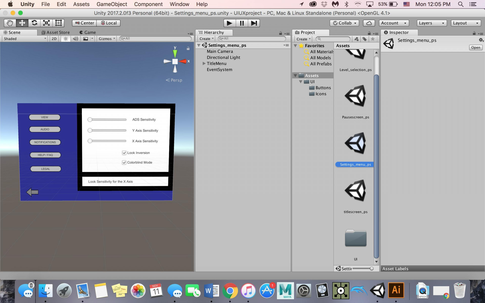Click the Hierarchy search field
Screen dimensions: 485x303
[x=252, y=39]
